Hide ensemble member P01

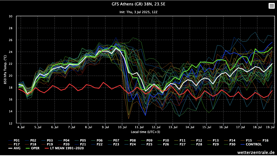[x=14, y=141]
